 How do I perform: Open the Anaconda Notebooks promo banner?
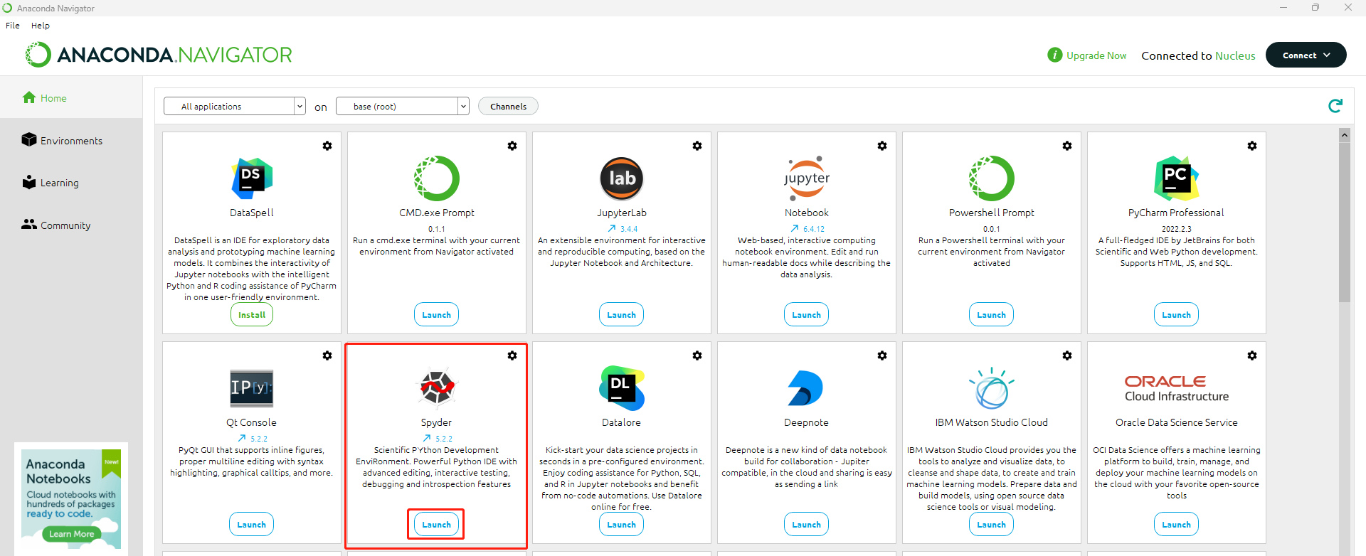point(71,499)
